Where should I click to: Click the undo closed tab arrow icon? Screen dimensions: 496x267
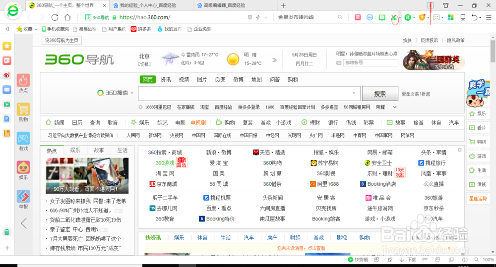click(x=474, y=17)
